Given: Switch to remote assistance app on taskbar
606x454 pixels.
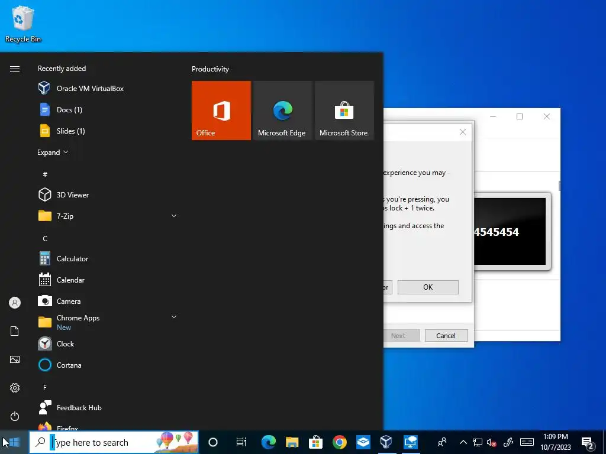Looking at the screenshot, I should 411,442.
